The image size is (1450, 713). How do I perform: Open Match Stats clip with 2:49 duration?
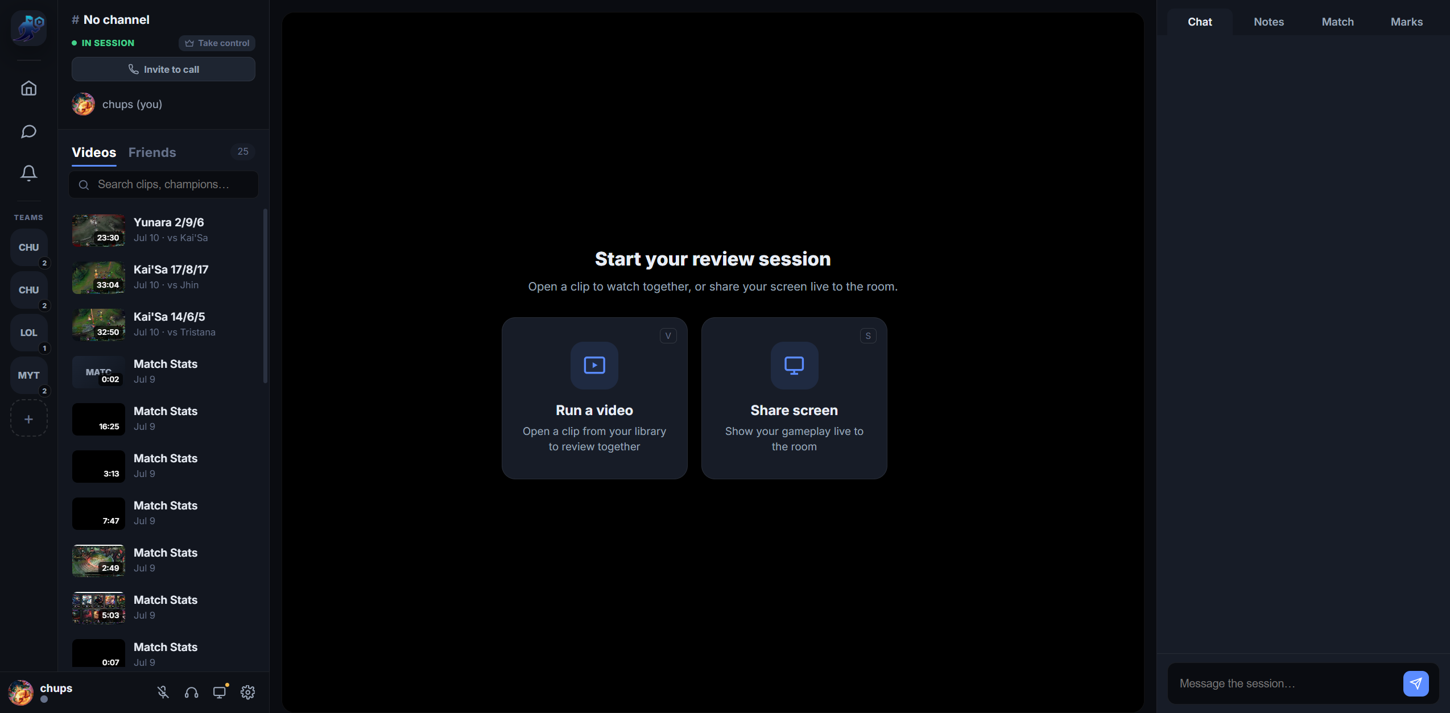[x=98, y=561]
